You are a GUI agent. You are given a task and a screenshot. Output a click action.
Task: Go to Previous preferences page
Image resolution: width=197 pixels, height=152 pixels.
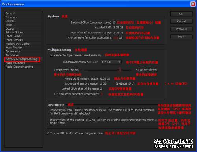[x=181, y=29]
